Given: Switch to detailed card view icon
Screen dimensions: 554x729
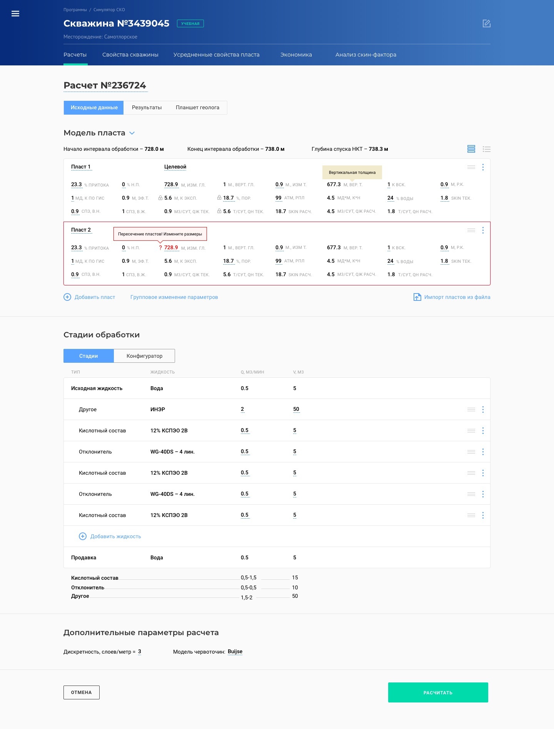Looking at the screenshot, I should pos(471,149).
